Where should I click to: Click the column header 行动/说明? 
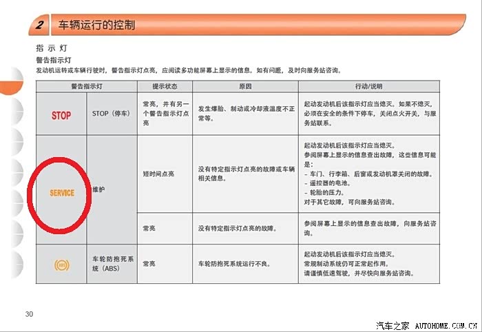point(369,86)
